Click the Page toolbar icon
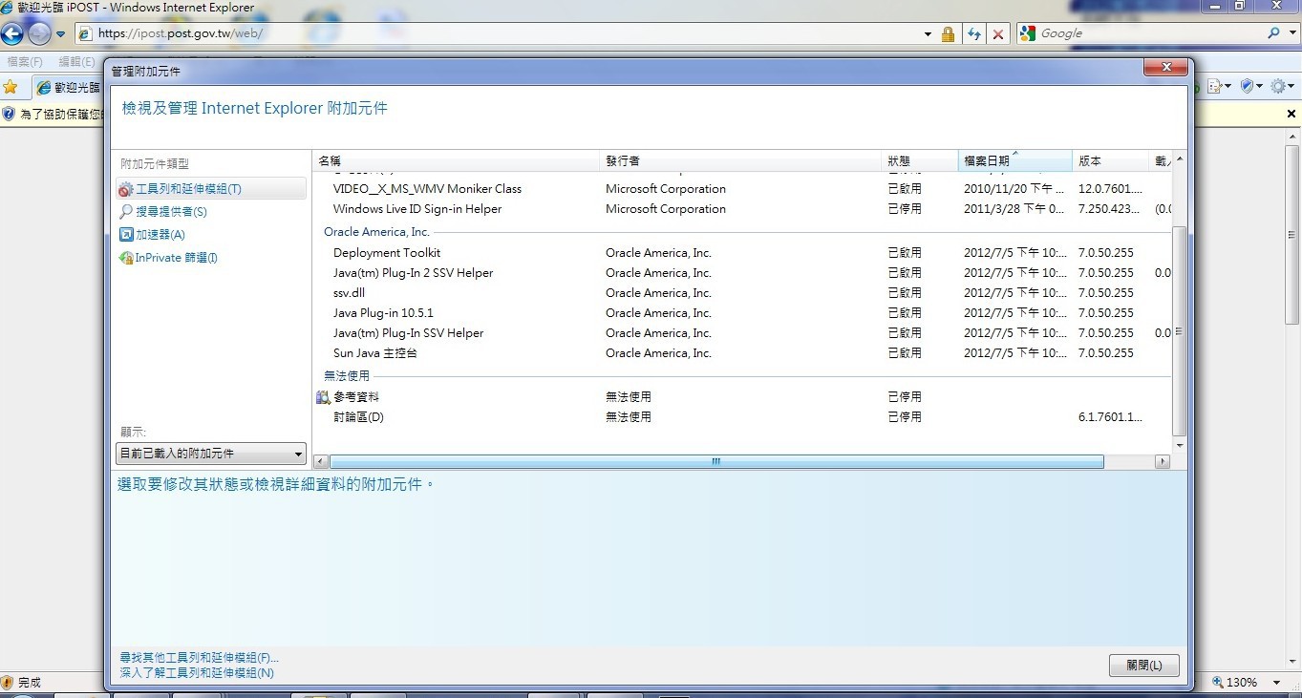 (1220, 86)
